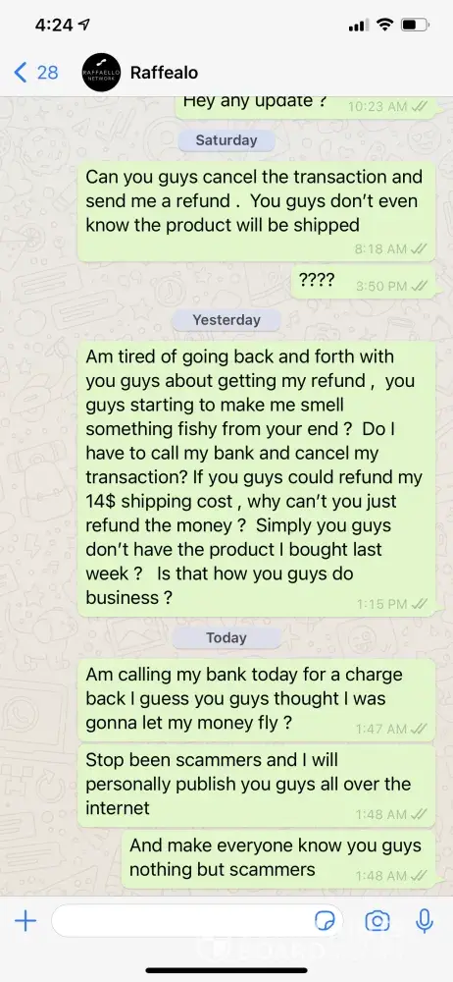Open the camera icon
Image resolution: width=453 pixels, height=982 pixels.
[377, 921]
